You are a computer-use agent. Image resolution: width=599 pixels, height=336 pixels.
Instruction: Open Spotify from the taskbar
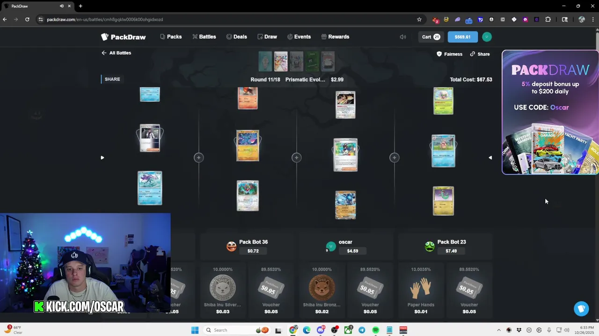click(x=375, y=330)
